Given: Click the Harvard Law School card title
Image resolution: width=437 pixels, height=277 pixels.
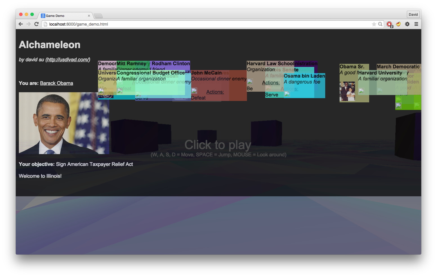Looking at the screenshot, I should tap(270, 64).
